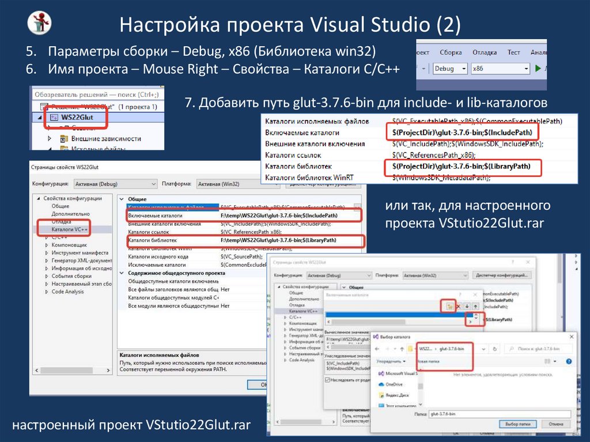Click back arrow in Выбор каталога dialog
This screenshot has height=442, width=590.
(x=377, y=349)
